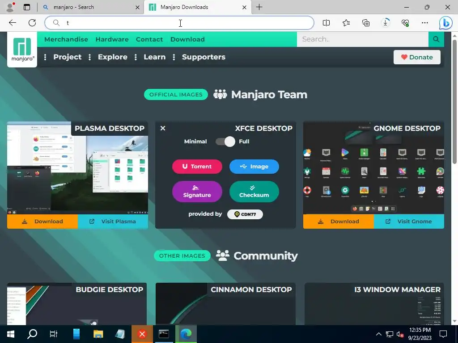Click the Donate button

(x=417, y=57)
